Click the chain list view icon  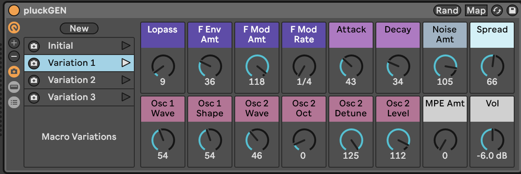14,87
